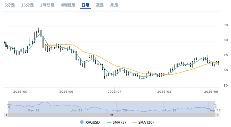
Task: Click the 90 price axis label
Action: [226, 25]
